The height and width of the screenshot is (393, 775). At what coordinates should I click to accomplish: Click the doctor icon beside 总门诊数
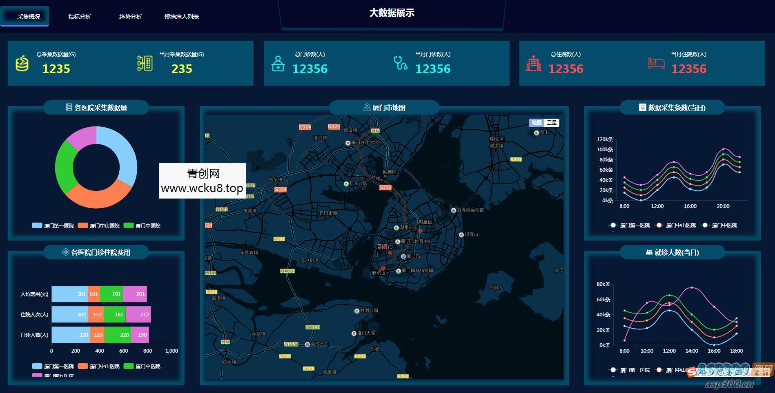pyautogui.click(x=278, y=64)
